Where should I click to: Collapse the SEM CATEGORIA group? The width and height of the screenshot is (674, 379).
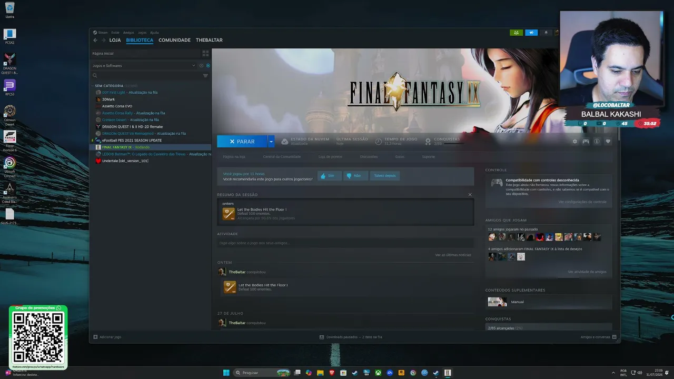108,86
